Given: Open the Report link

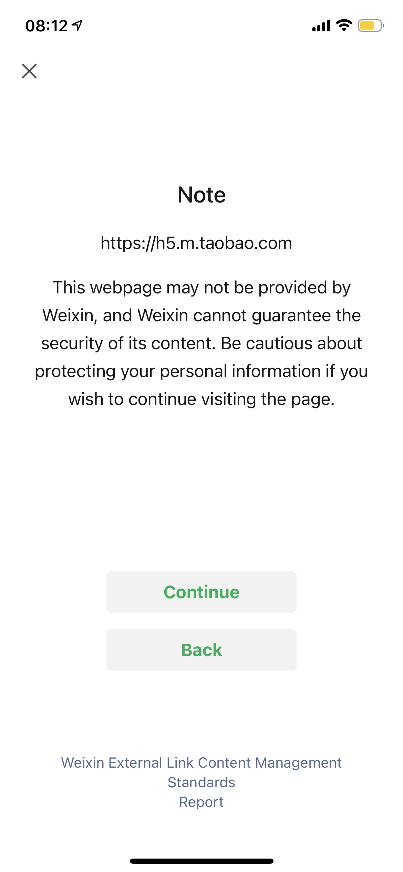Looking at the screenshot, I should [x=201, y=802].
